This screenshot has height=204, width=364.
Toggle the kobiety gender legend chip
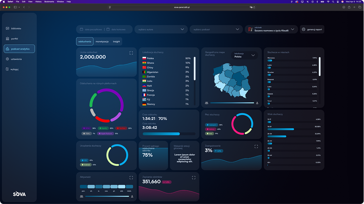(211, 129)
